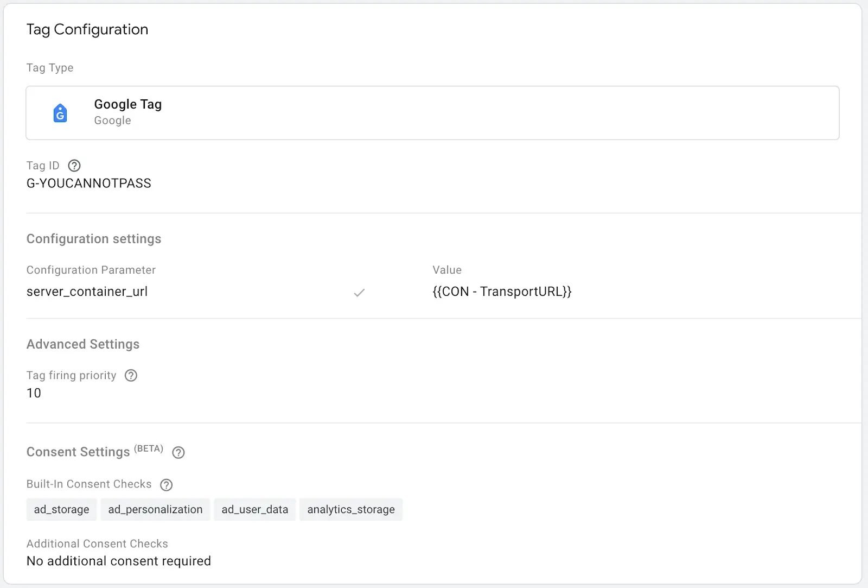Click the Consent Settings section heading
The image size is (868, 588).
pyautogui.click(x=78, y=452)
